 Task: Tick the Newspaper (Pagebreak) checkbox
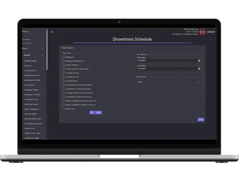pos(64,61)
